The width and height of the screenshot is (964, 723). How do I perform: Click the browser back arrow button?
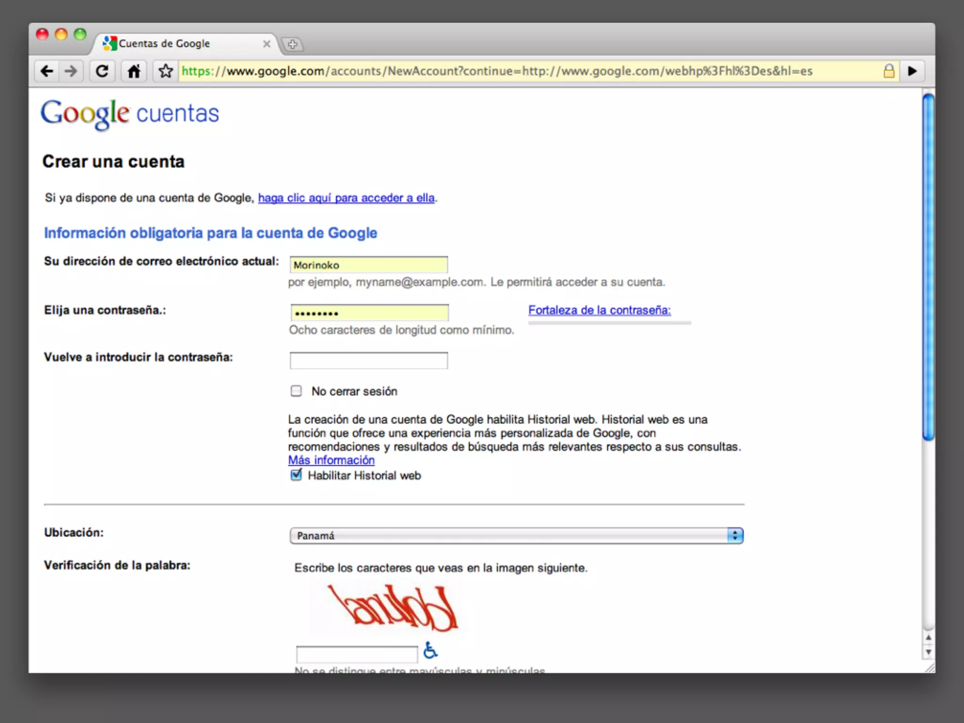[47, 71]
